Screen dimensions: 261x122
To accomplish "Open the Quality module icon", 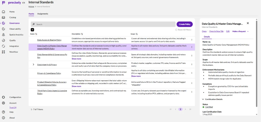I will (x=4, y=40).
